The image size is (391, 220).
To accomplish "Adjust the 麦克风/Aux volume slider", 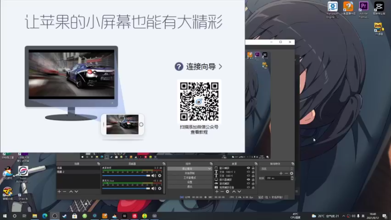I will pyautogui.click(x=126, y=188).
